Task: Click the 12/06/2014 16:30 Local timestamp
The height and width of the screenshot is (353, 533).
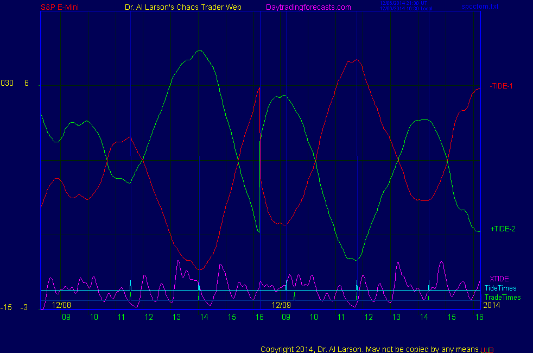Action: [x=406, y=9]
